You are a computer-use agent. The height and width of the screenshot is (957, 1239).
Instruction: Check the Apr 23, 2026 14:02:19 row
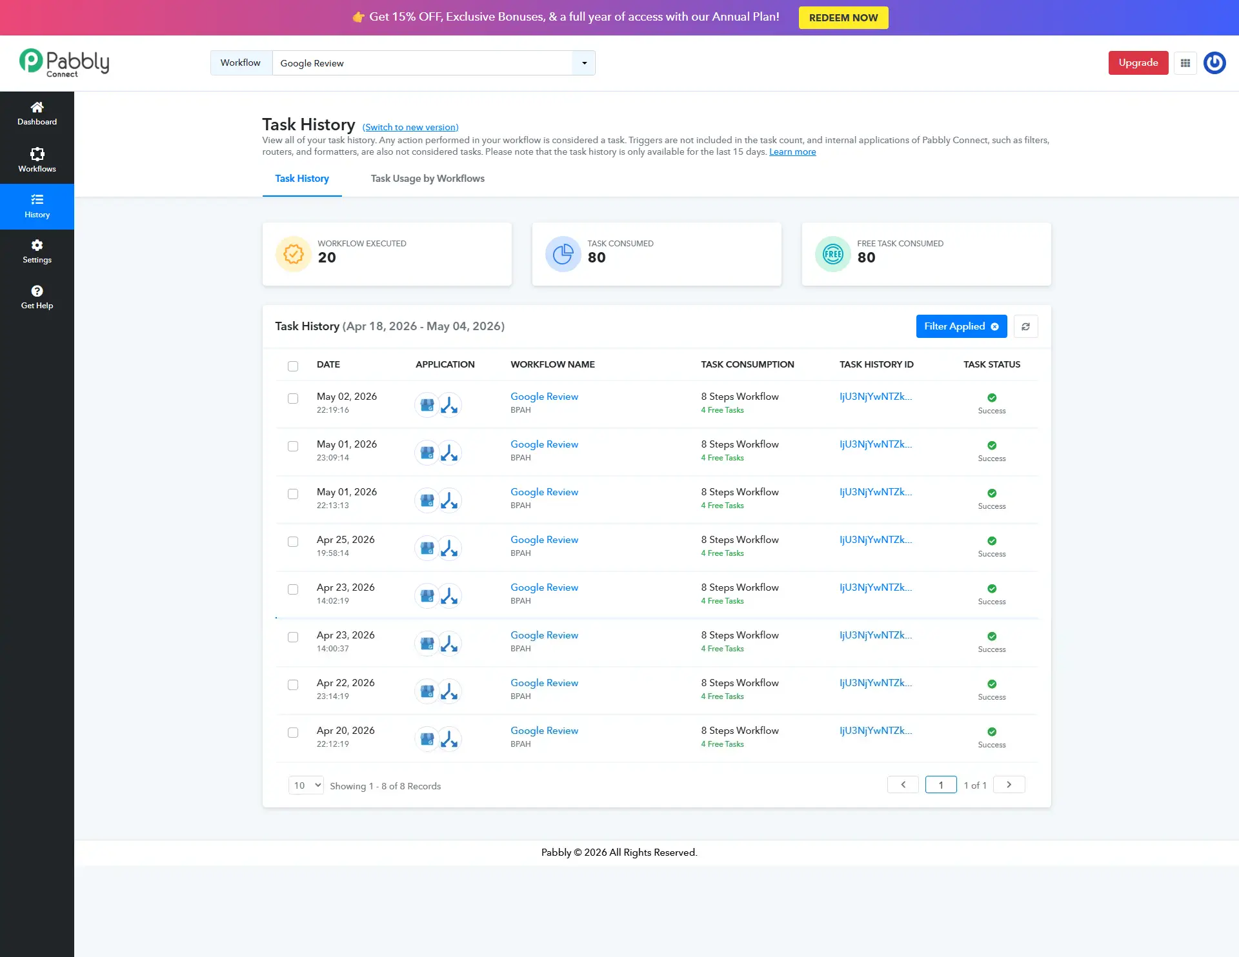click(293, 589)
